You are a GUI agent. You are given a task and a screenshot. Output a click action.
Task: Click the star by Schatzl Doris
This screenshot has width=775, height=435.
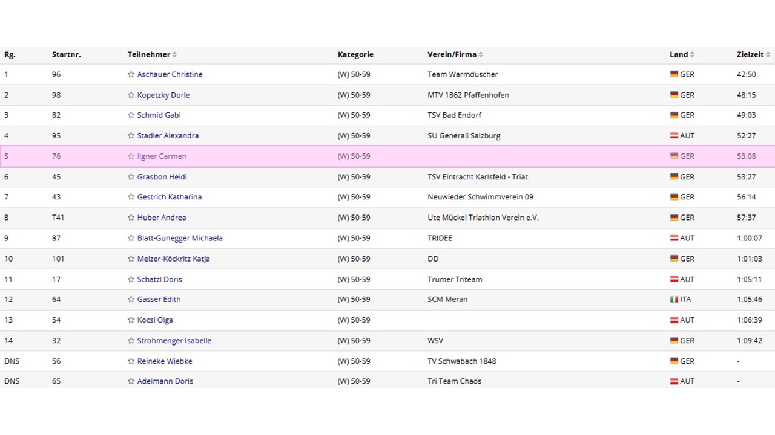click(131, 279)
